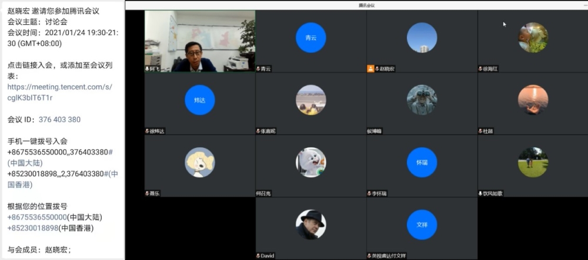Click the muted mic icon beside 付文祥 label
588x260 pixels.
pos(369,256)
